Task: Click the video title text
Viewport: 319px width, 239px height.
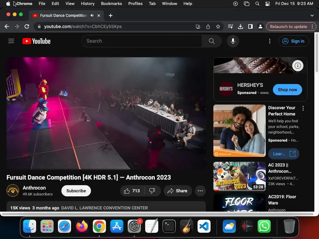Action: coord(89,177)
